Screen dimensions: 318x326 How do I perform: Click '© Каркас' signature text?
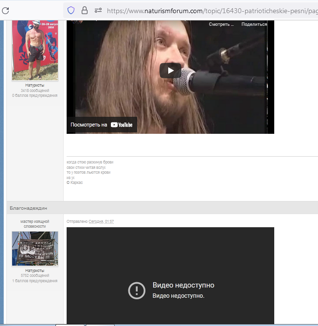coord(74,182)
